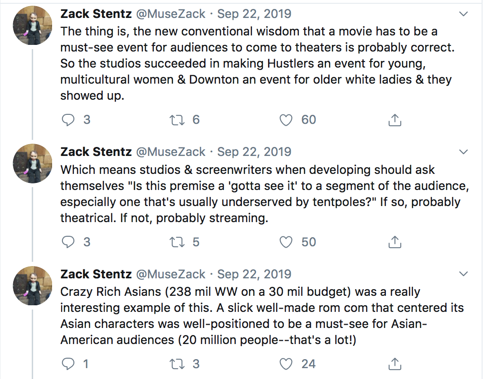
Task: Open Zack Stentz profile from first tweet name
Action: coord(96,14)
